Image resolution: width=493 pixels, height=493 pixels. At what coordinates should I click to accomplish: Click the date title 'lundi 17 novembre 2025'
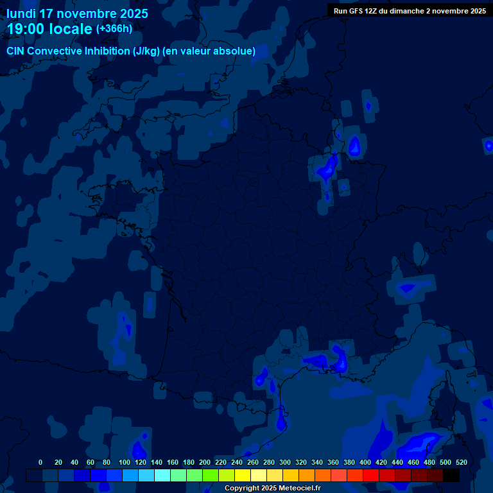coord(77,13)
